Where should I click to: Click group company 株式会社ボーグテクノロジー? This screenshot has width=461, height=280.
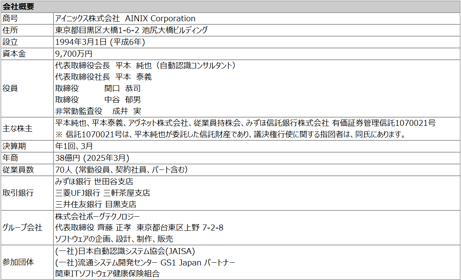point(97,216)
